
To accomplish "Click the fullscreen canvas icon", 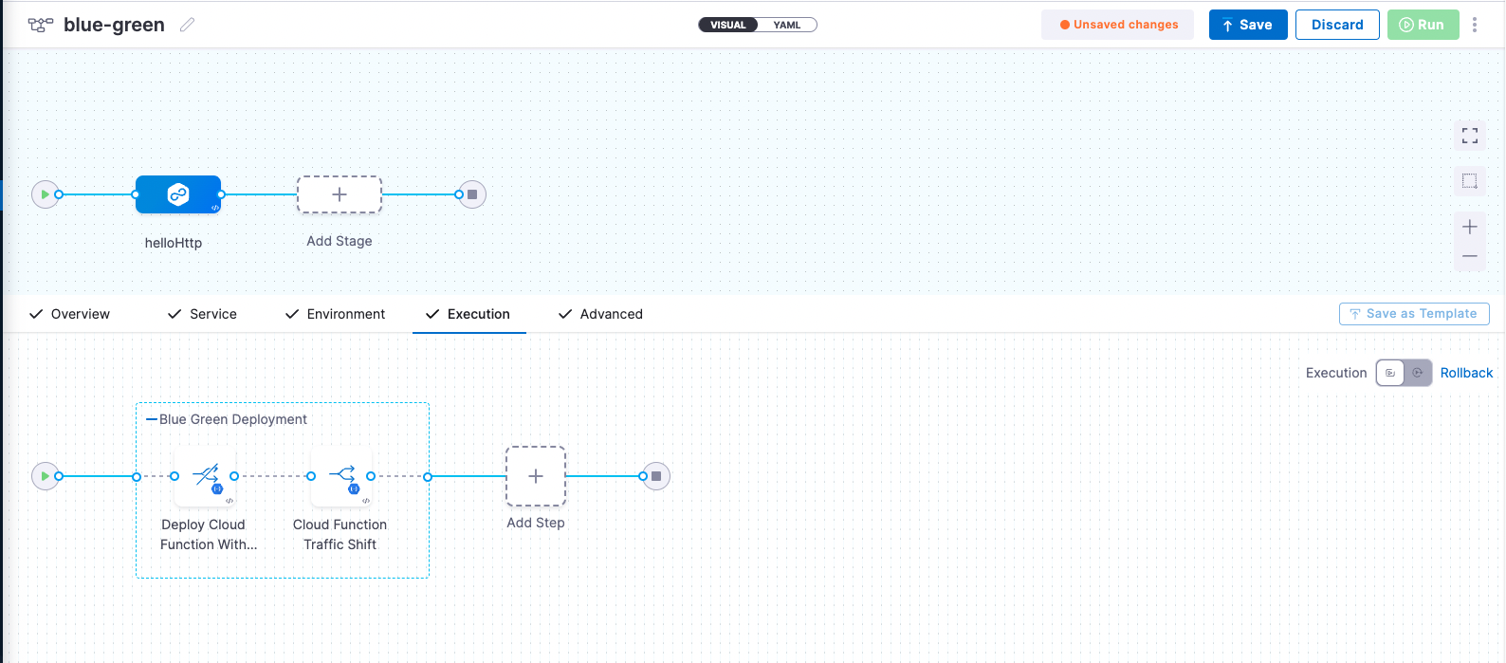I will (x=1469, y=136).
